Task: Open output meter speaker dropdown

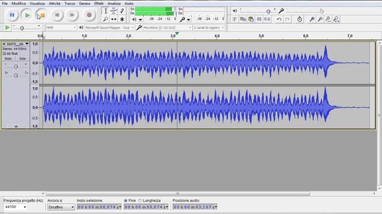Action: coord(137,19)
